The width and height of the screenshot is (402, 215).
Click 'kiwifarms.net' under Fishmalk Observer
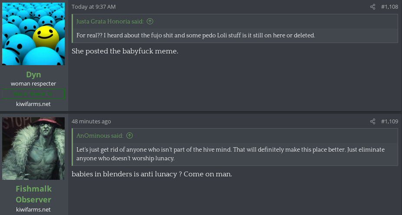pos(33,209)
